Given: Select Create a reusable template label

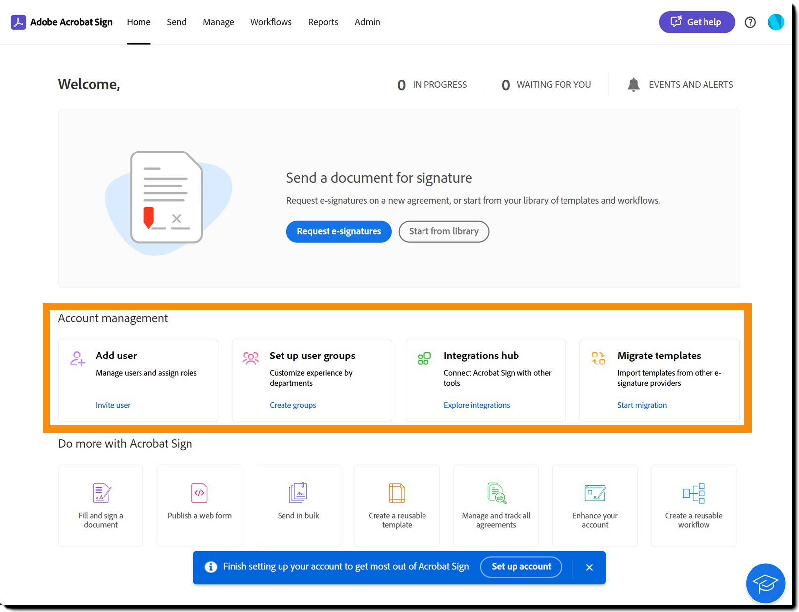Looking at the screenshot, I should [x=397, y=520].
